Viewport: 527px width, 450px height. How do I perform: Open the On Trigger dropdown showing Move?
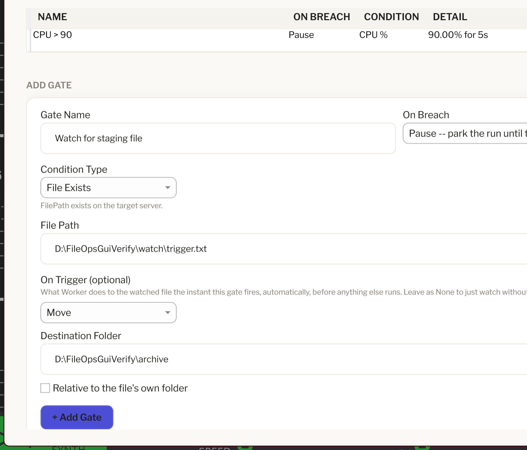pyautogui.click(x=108, y=313)
